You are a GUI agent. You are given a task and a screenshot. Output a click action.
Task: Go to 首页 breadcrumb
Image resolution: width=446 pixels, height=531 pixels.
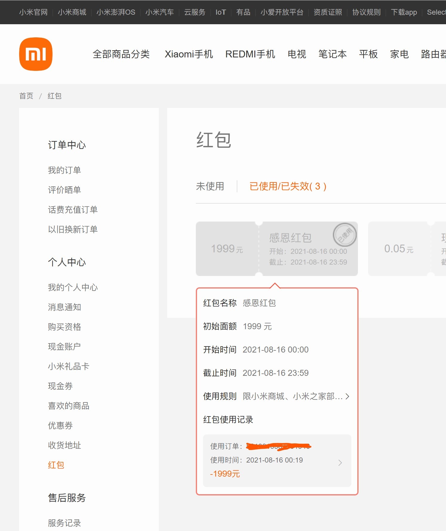(x=26, y=96)
